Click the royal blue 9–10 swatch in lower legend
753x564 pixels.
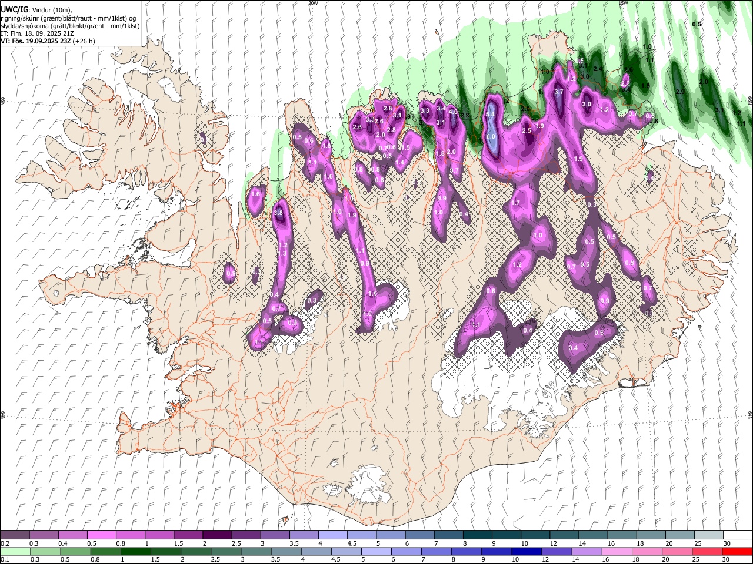pyautogui.click(x=497, y=551)
